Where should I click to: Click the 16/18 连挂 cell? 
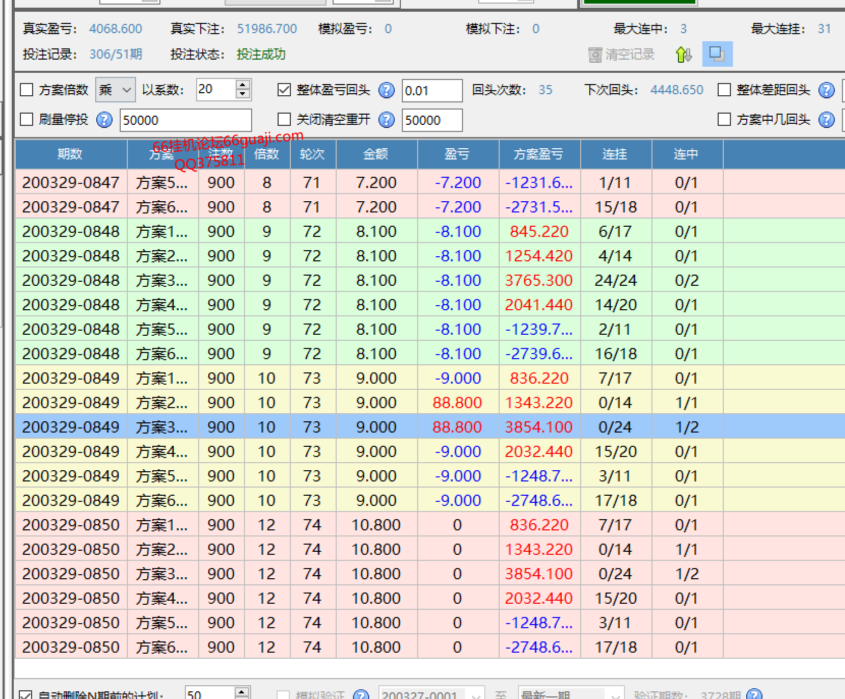click(616, 354)
